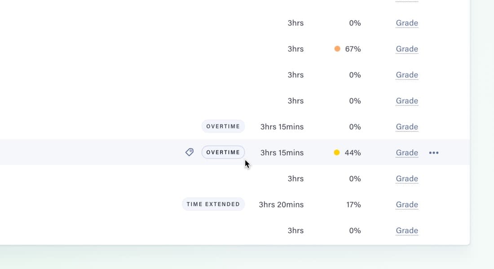
Task: Open Grade link for the 44% row
Action: click(x=407, y=152)
